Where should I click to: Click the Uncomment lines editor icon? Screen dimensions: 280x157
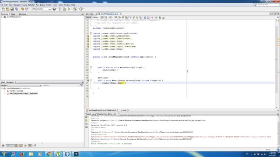pyautogui.click(x=163, y=17)
